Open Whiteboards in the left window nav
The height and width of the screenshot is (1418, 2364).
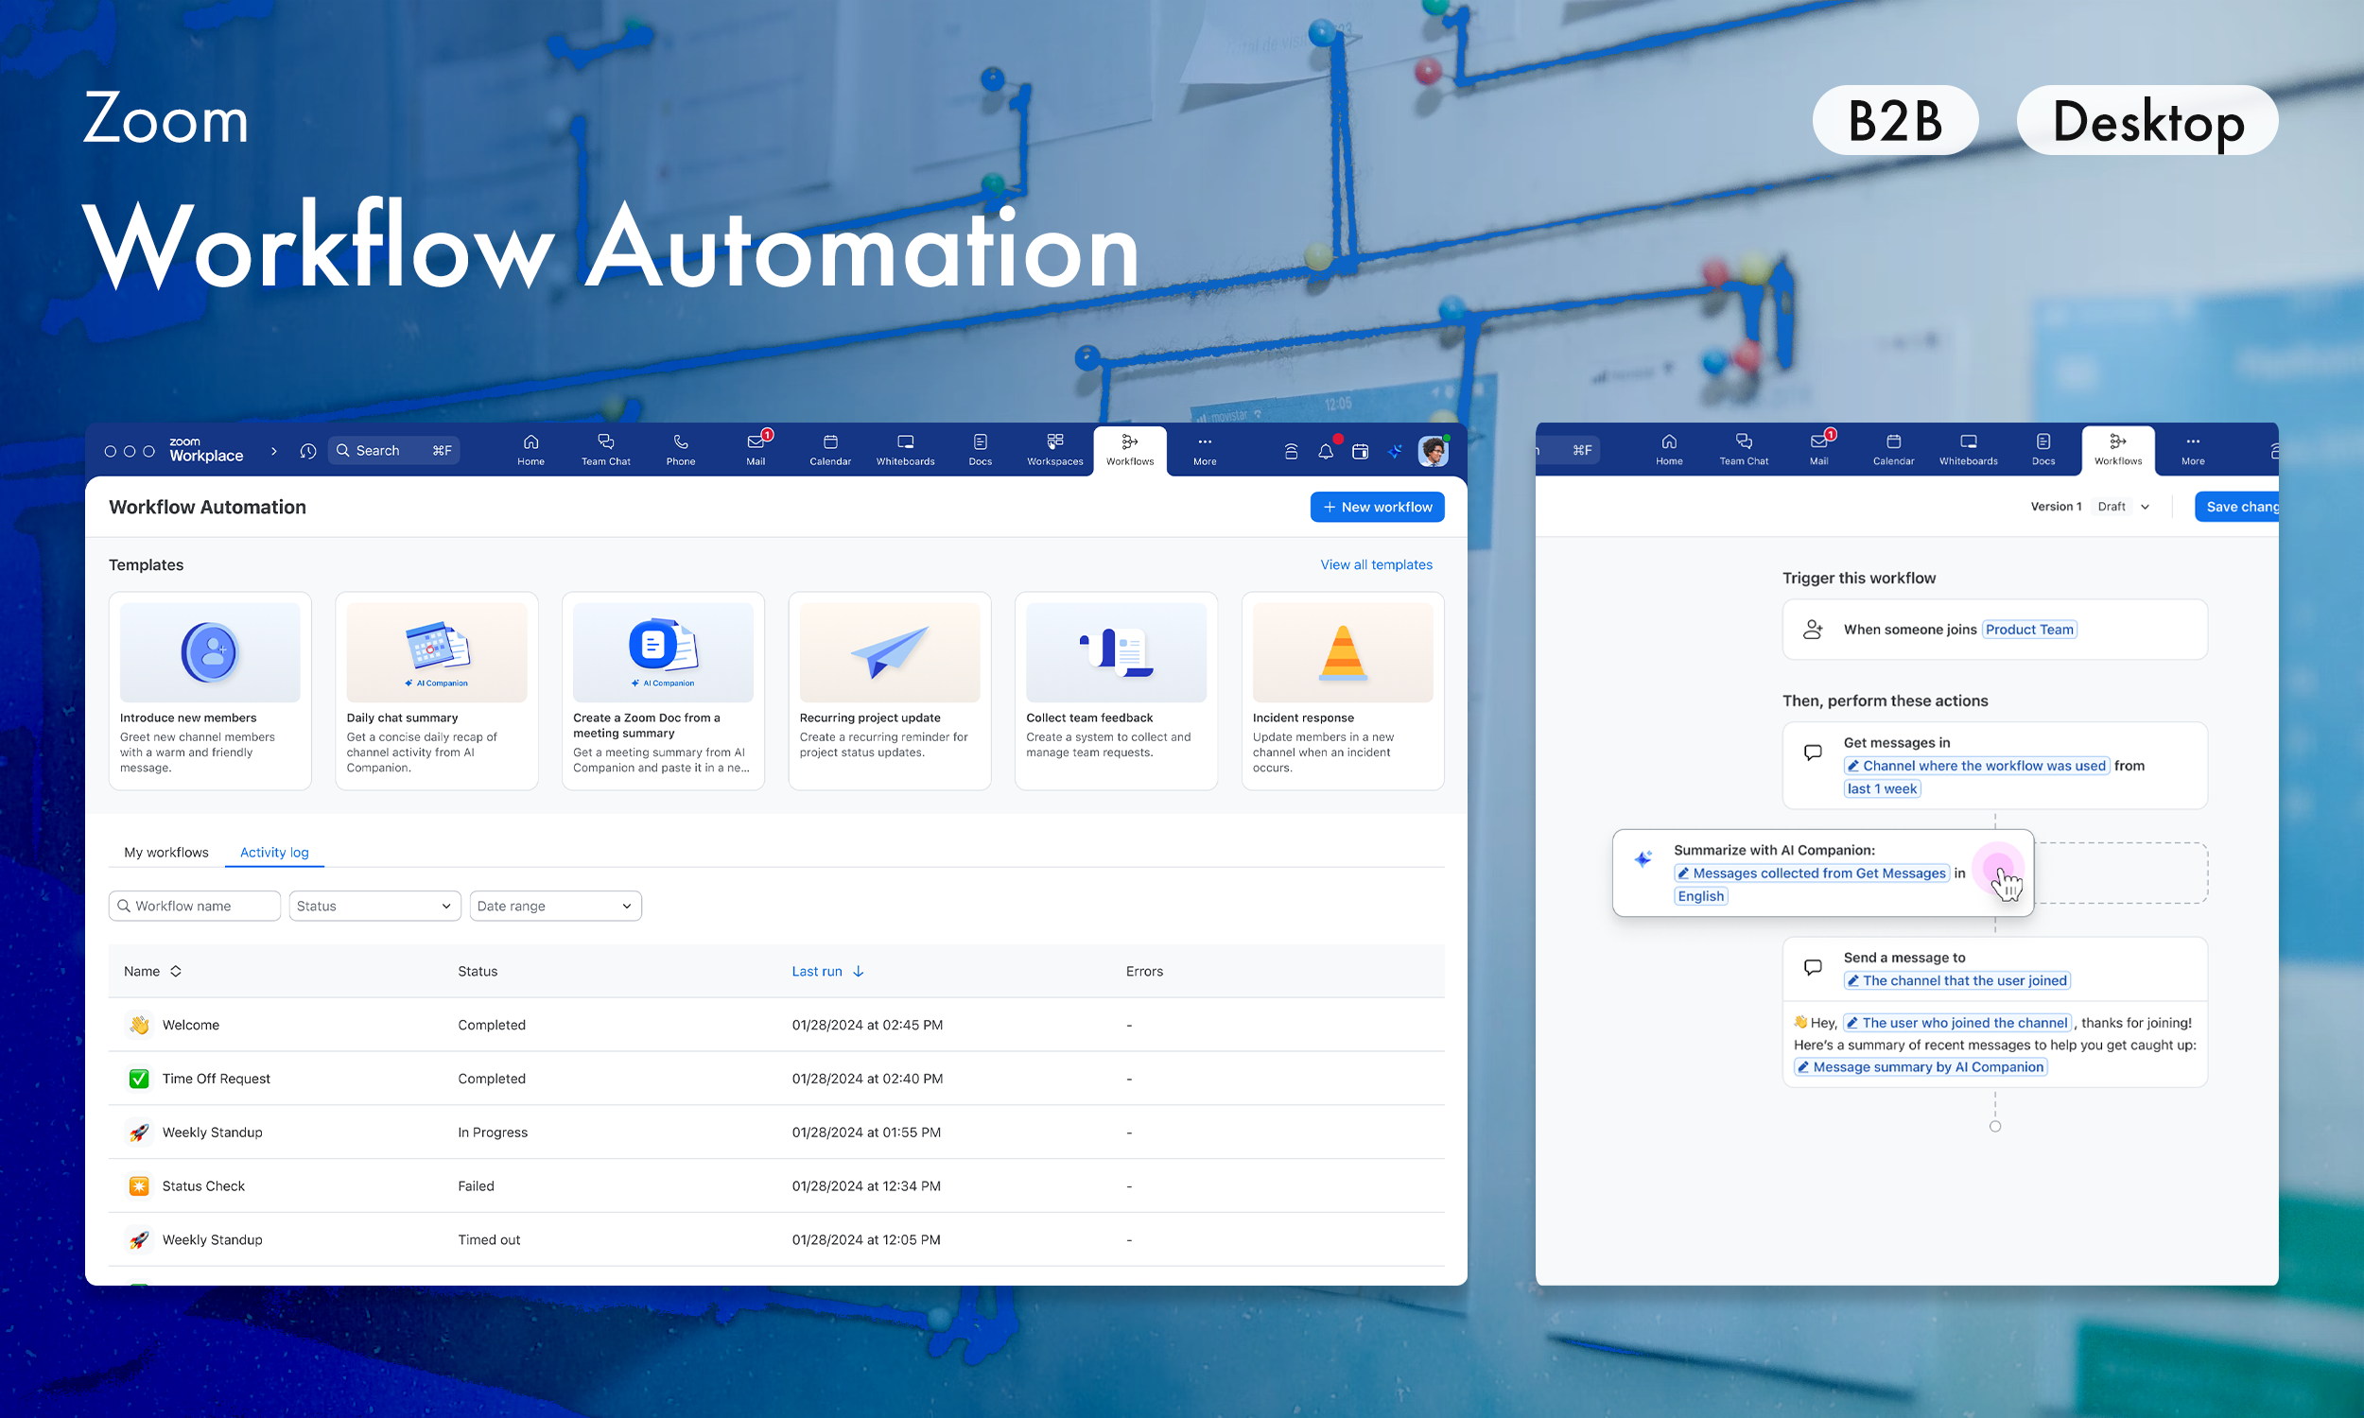tap(905, 449)
